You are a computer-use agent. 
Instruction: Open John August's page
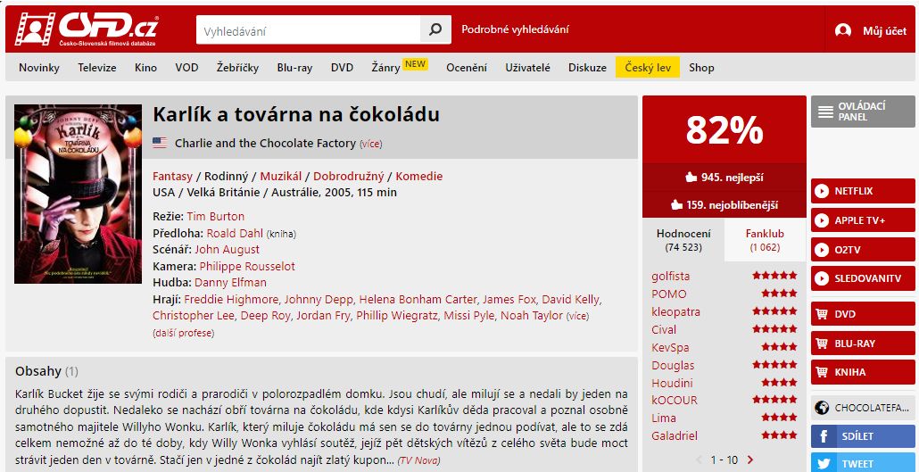[228, 249]
